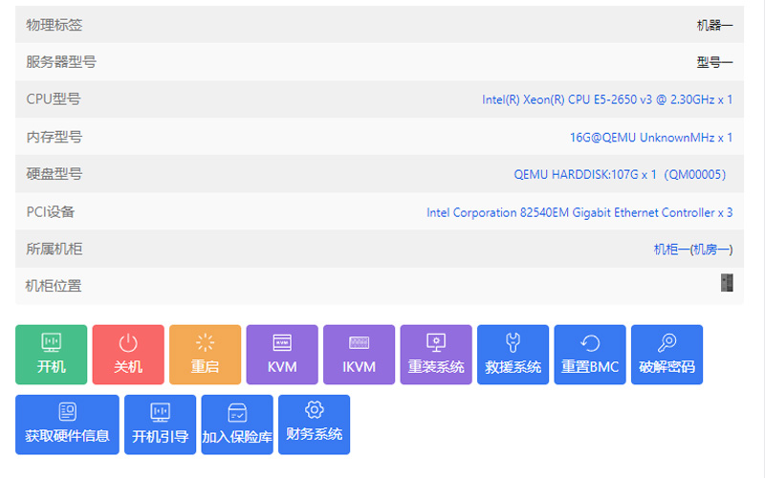Open the Intel Xeon E5-2650 CPU model link
Image resolution: width=765 pixels, height=478 pixels.
pyautogui.click(x=607, y=99)
